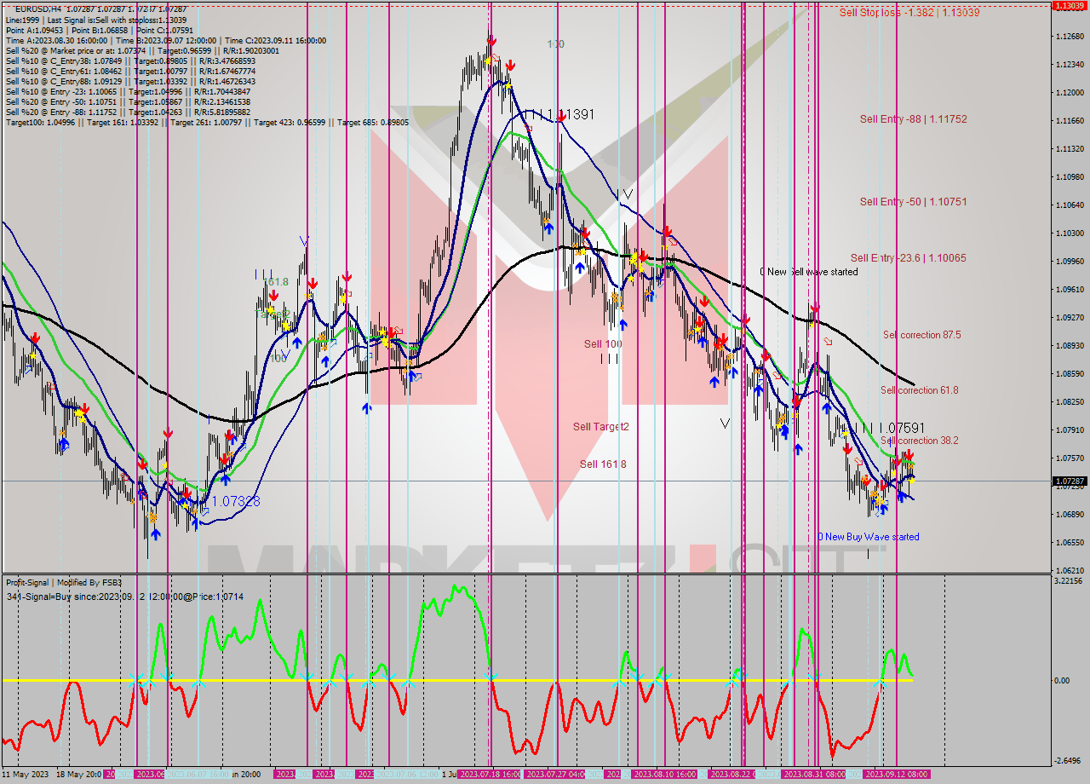Click the '2023.09.12 08:00' time marker
Screen dimensions: 1090x784
pos(897,775)
